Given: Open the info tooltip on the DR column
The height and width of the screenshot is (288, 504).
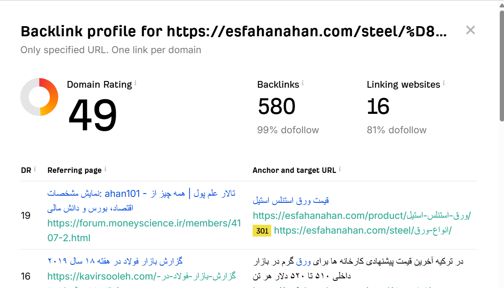Looking at the screenshot, I should click(35, 168).
